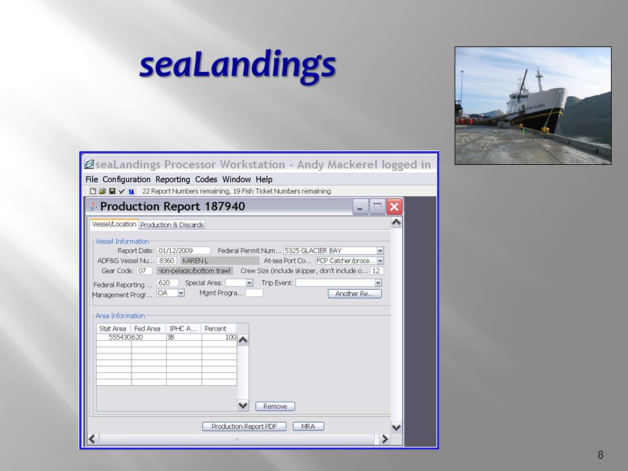This screenshot has width=628, height=471.
Task: Click the horizontal scroll left arrow
Action: tap(92, 439)
